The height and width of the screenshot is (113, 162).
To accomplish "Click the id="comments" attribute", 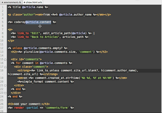I will coord(29,59).
